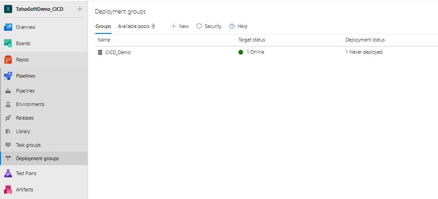The image size is (438, 199).
Task: Click the green online status dot
Action: coord(241,52)
